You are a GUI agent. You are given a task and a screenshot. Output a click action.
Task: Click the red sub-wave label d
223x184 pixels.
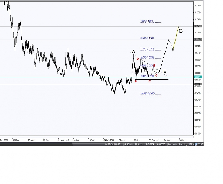[154, 65]
